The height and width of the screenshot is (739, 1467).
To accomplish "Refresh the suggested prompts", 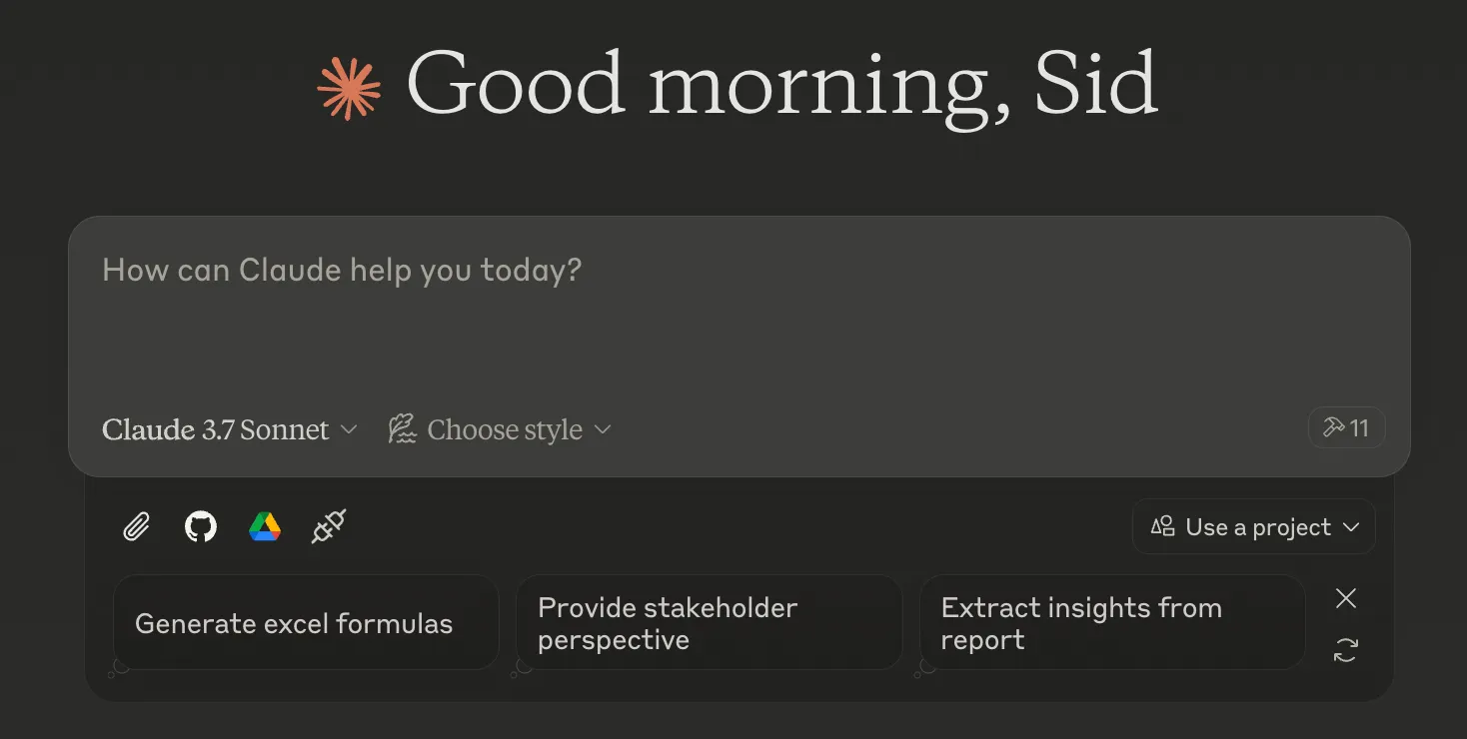I will coord(1346,651).
